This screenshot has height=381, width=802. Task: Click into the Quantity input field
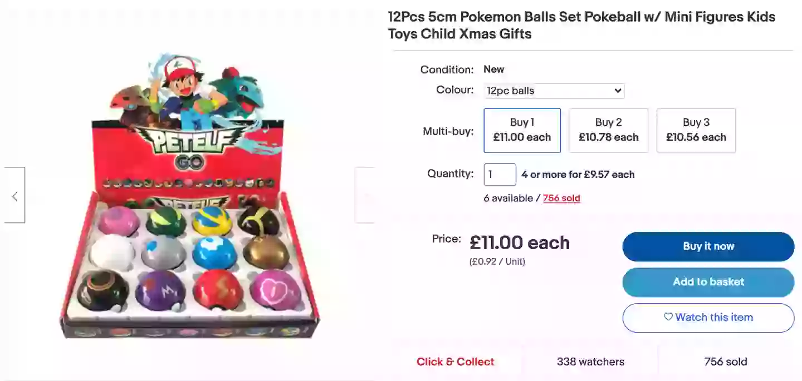pyautogui.click(x=500, y=175)
